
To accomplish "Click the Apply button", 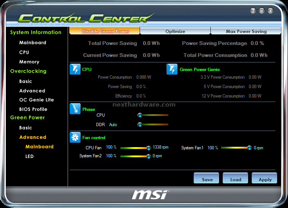I will point(264,178).
